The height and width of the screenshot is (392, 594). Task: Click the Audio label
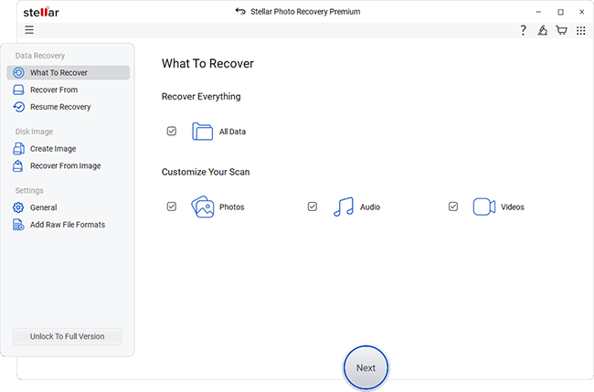click(370, 207)
